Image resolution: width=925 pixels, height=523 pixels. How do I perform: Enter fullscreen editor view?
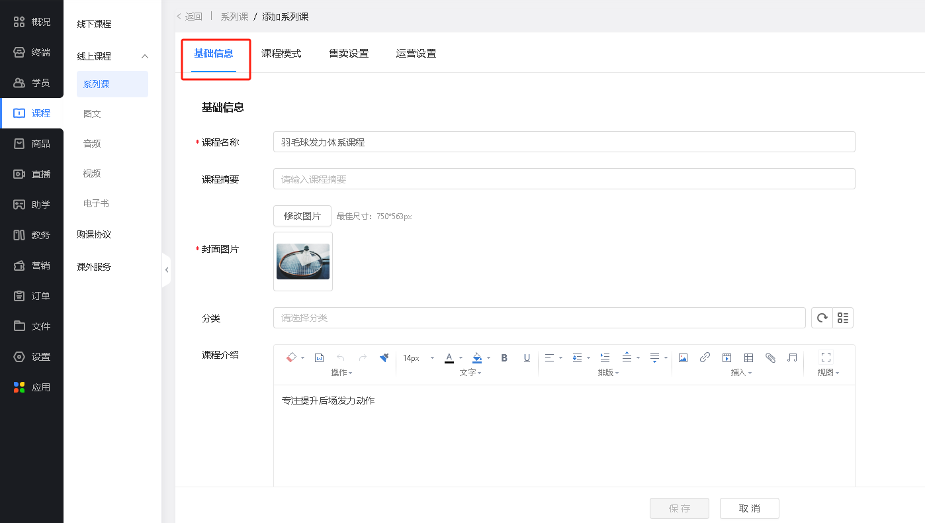click(x=826, y=357)
